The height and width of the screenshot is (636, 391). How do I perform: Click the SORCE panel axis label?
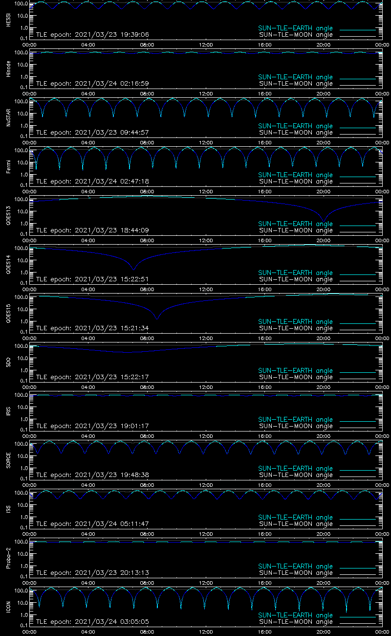click(9, 460)
